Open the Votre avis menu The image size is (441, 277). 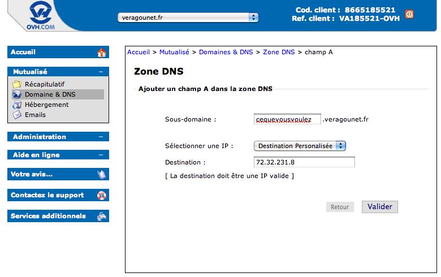[x=58, y=174]
